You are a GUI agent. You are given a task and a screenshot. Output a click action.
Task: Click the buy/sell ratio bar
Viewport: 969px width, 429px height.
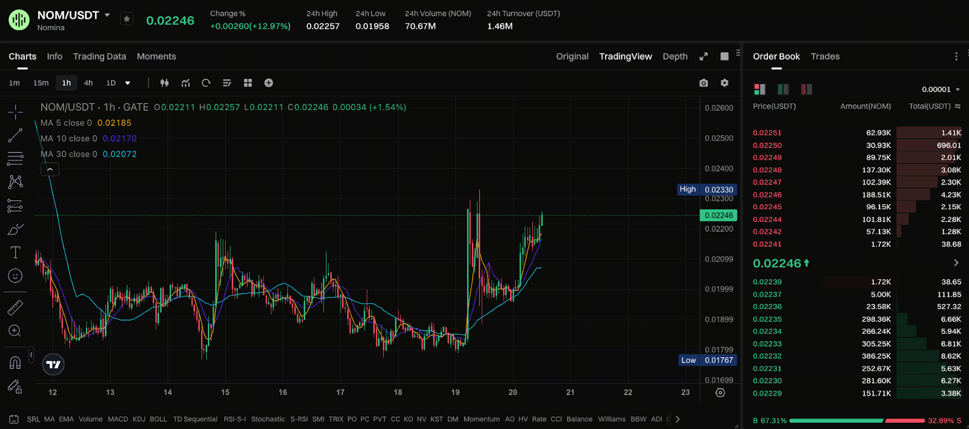pos(857,421)
